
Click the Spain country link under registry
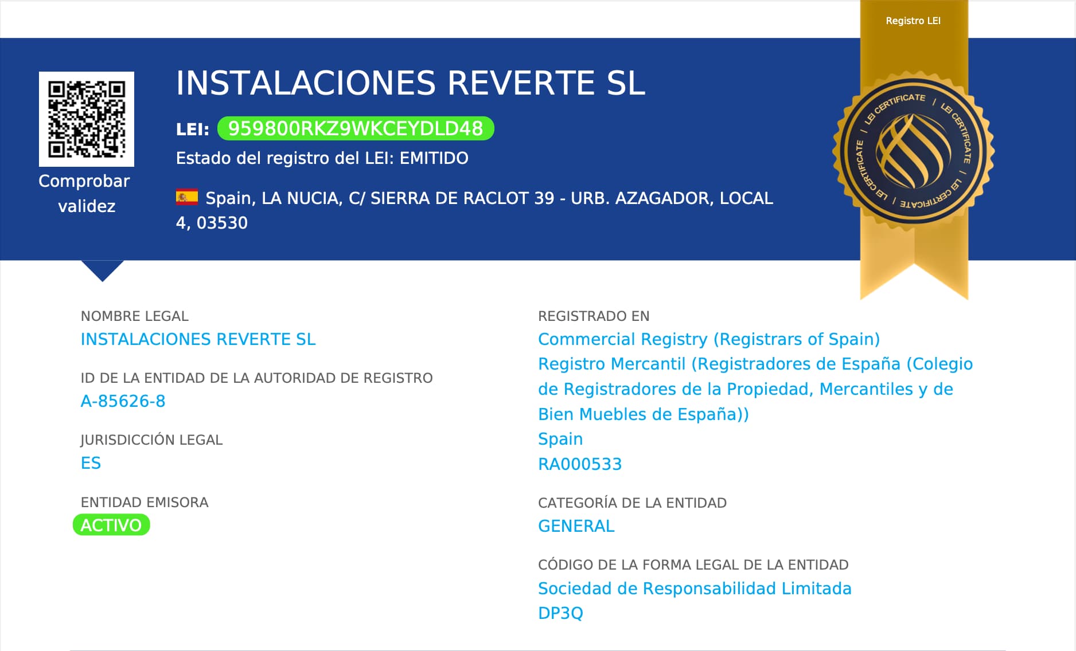coord(560,439)
